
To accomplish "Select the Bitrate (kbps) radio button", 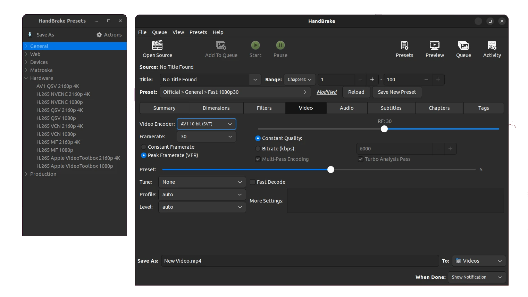I will click(258, 149).
